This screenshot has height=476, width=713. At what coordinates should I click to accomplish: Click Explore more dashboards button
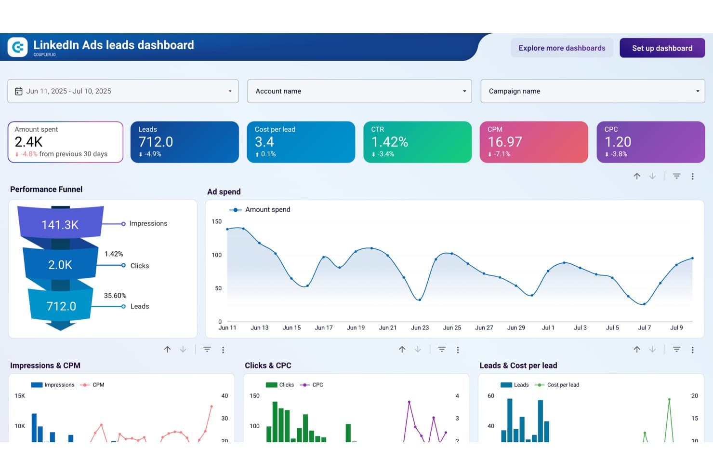(562, 48)
